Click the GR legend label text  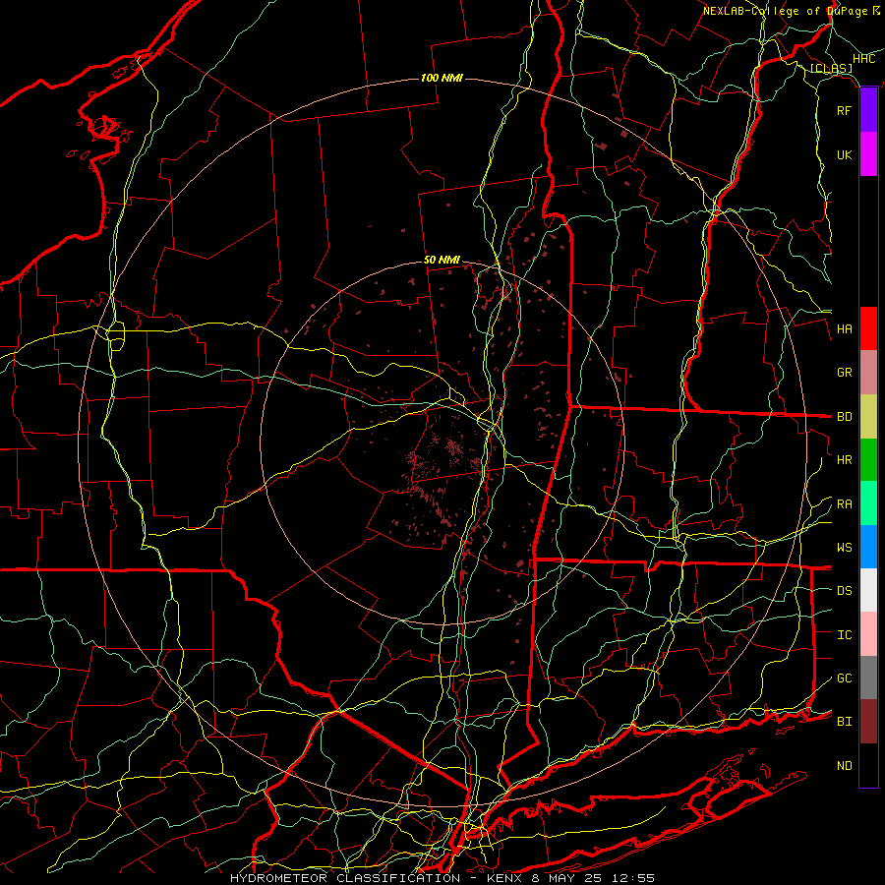tap(845, 373)
